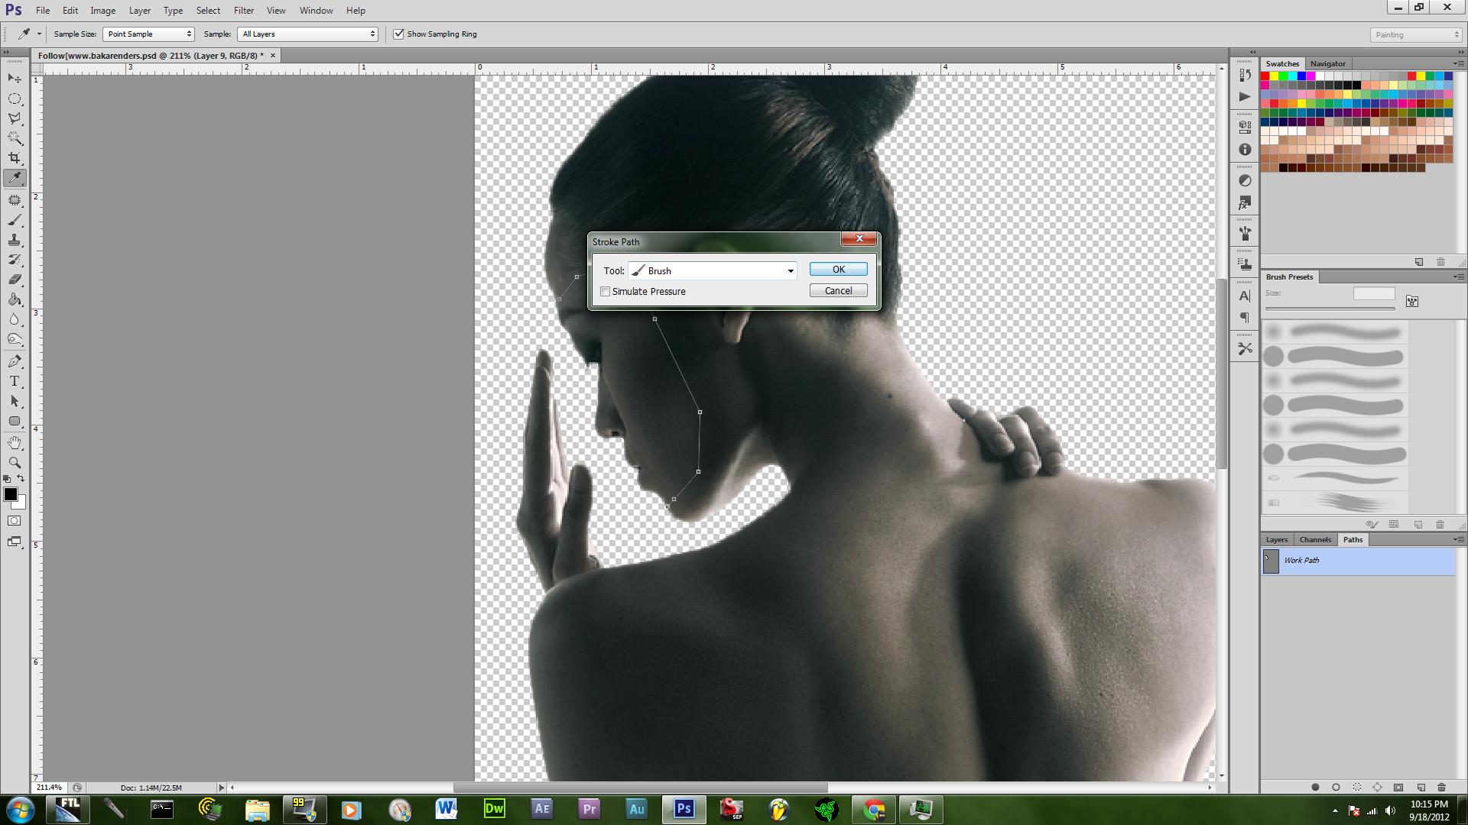Select the Move tool
This screenshot has height=825, width=1468.
click(x=15, y=79)
